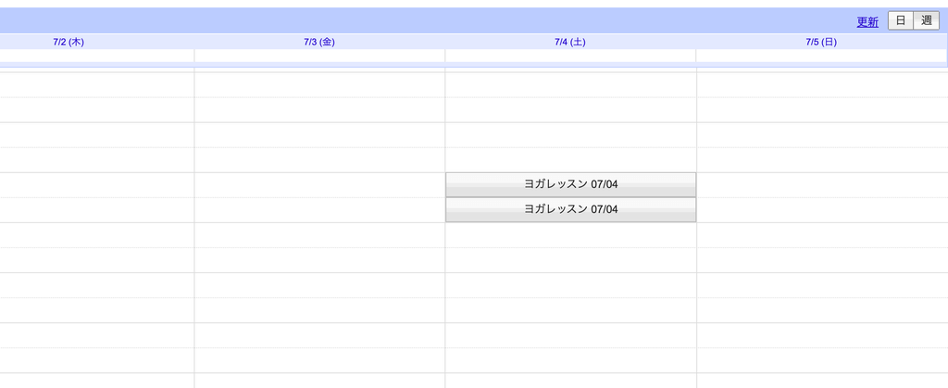The image size is (948, 388).
Task: Switch to the 週 week view
Action: click(x=926, y=20)
